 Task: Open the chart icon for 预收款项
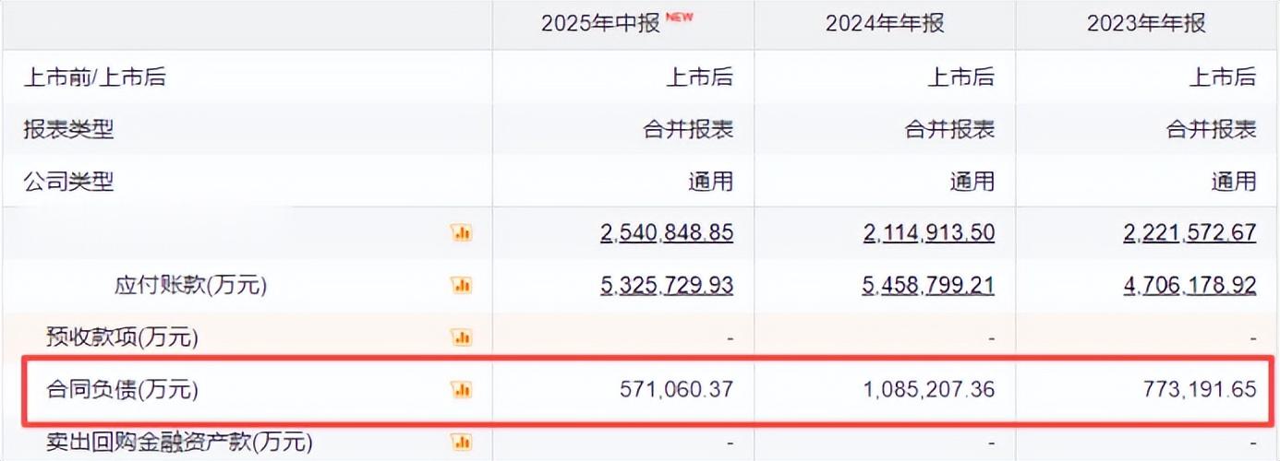[461, 337]
